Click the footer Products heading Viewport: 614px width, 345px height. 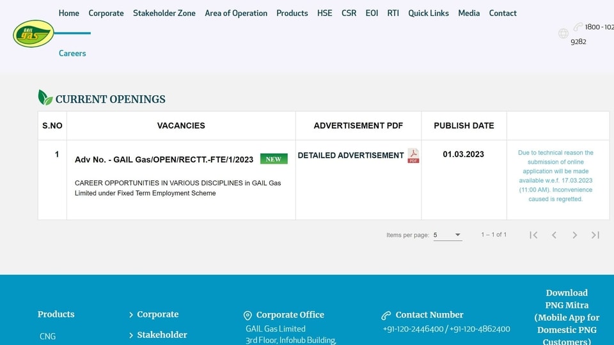point(56,314)
